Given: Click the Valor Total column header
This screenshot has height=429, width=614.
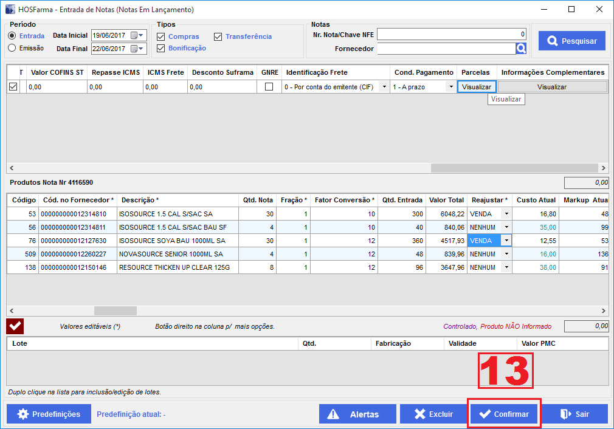Looking at the screenshot, I should pyautogui.click(x=446, y=200).
